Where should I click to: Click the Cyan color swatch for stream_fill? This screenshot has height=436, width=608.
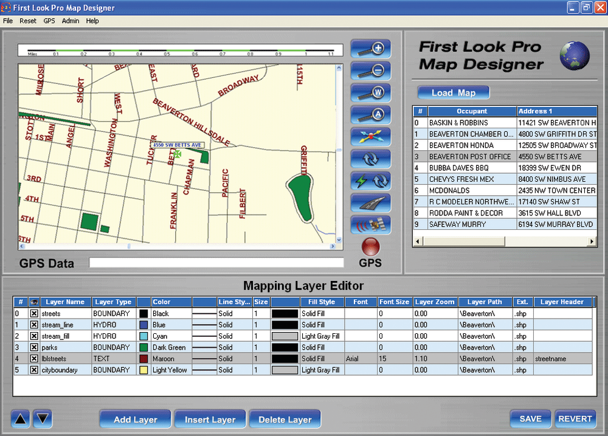pos(143,336)
